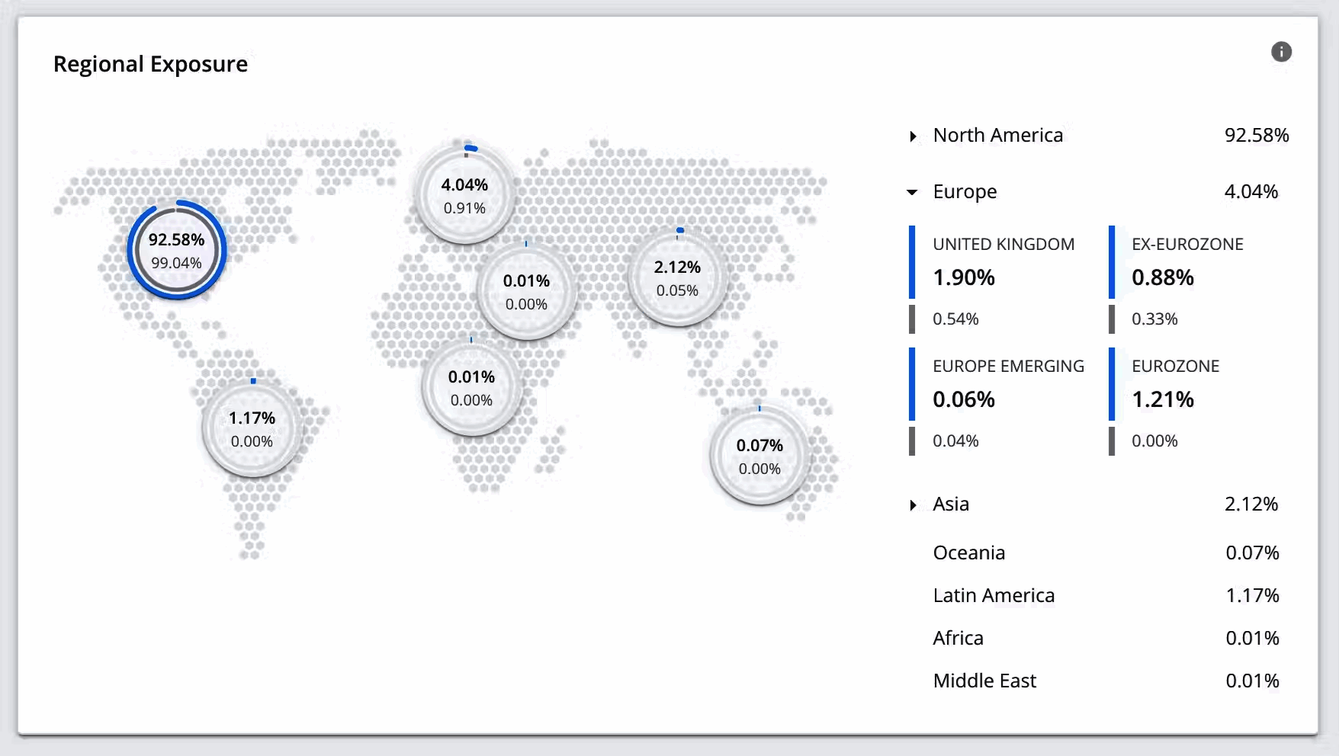The image size is (1339, 756).
Task: Select the Latin America list row
Action: pyautogui.click(x=993, y=595)
